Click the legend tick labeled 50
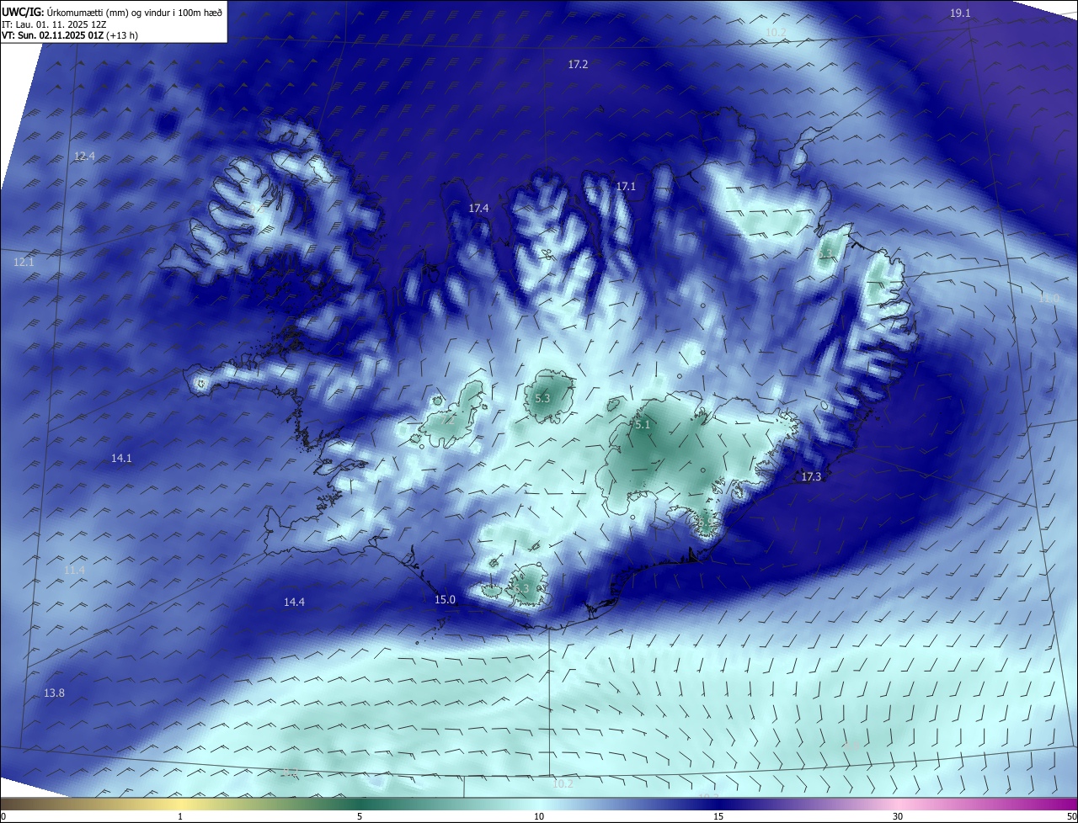Viewport: 1078px width, 823px height. [x=1071, y=817]
